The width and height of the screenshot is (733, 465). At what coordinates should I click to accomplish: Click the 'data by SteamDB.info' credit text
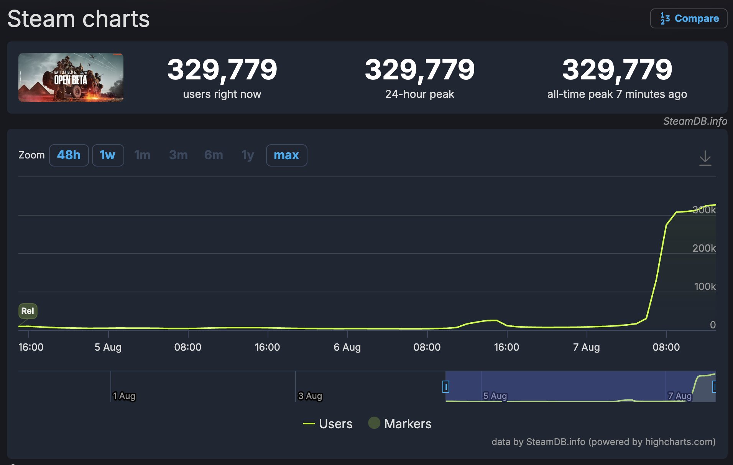coord(603,442)
